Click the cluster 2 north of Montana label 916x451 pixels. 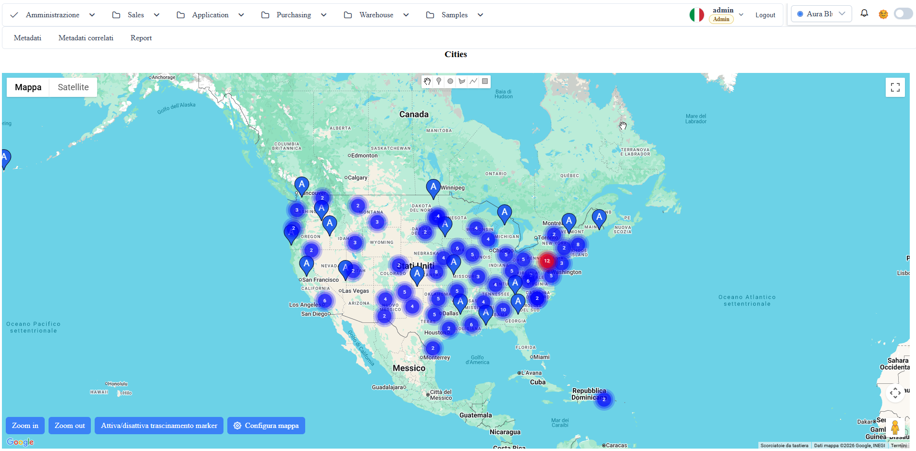pyautogui.click(x=358, y=206)
